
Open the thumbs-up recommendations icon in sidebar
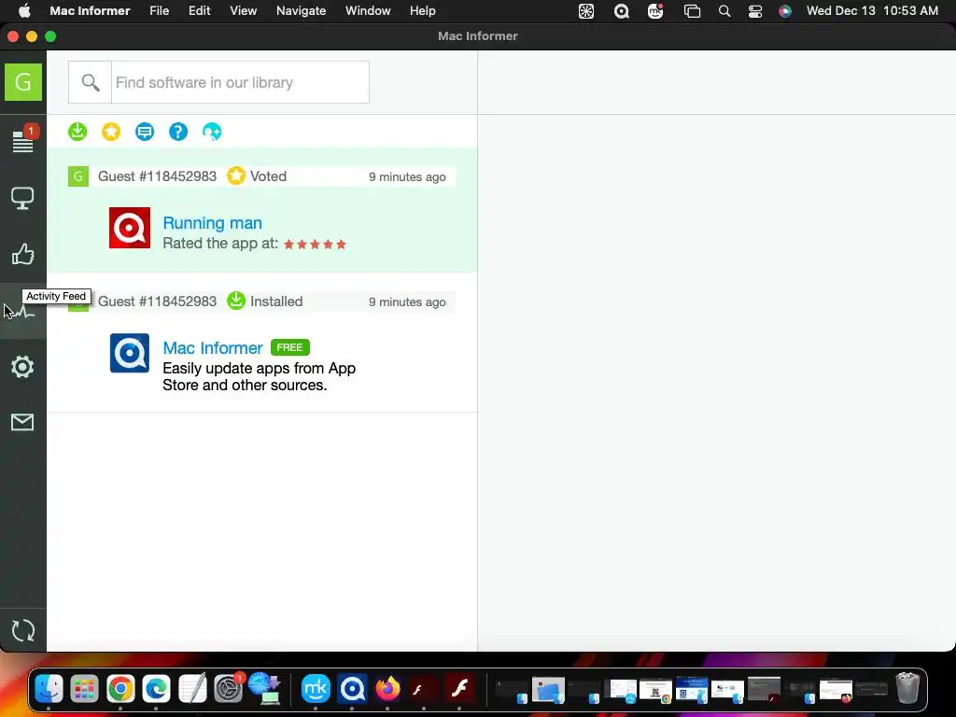[x=22, y=254]
